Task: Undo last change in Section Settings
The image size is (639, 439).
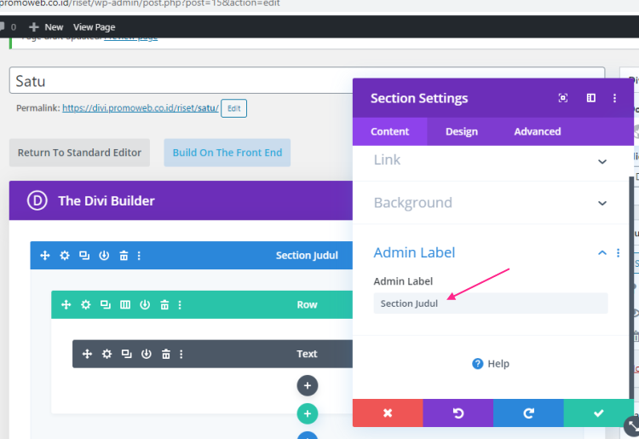Action: pyautogui.click(x=458, y=413)
